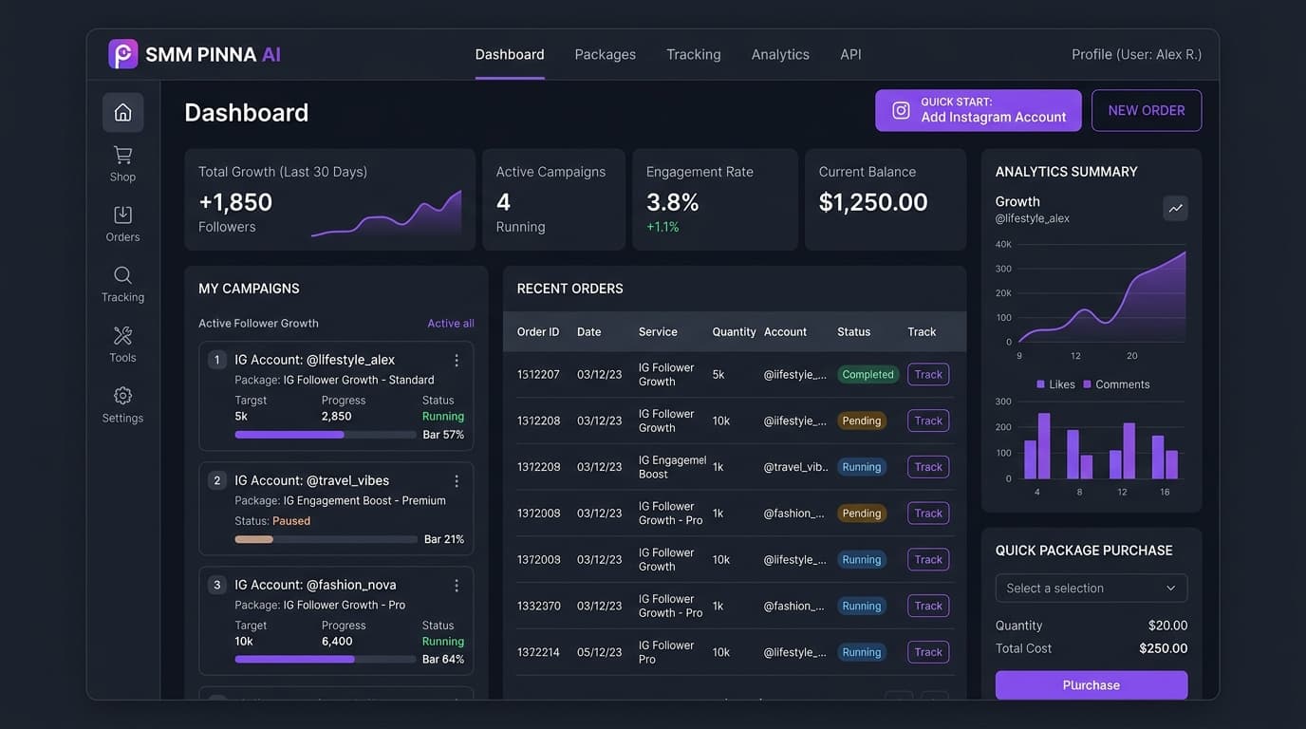Open the Settings gear in sidebar

click(x=122, y=396)
